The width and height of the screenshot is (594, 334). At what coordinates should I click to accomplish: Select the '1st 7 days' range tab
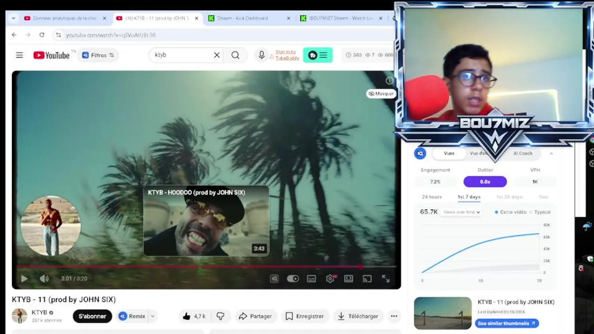[x=469, y=197]
